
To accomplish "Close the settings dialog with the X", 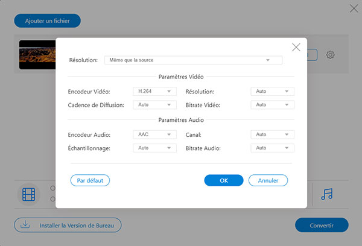I will [296, 48].
